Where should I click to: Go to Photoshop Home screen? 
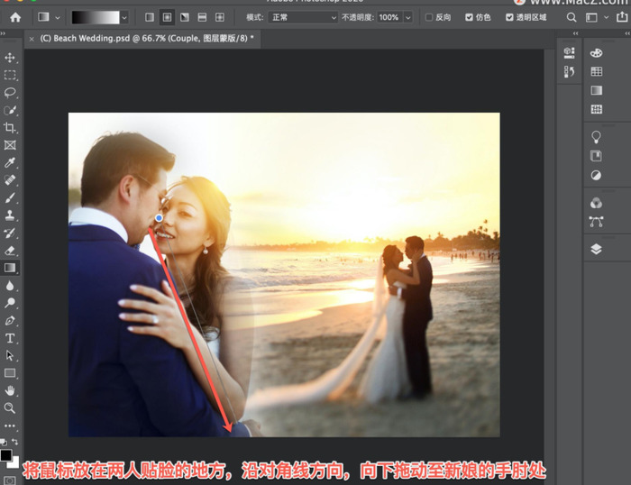[x=15, y=17]
